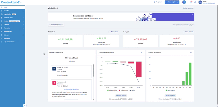Viewport: 218px width, 107px height.
Task: Click the Vinculada: Itaú link text
Action: (x=63, y=75)
